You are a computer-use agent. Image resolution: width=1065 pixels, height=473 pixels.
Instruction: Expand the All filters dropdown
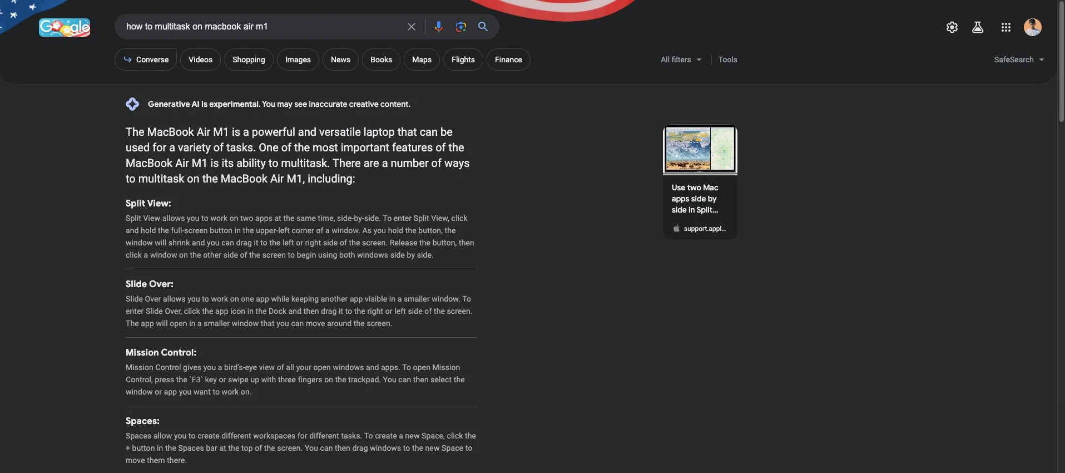pyautogui.click(x=681, y=60)
